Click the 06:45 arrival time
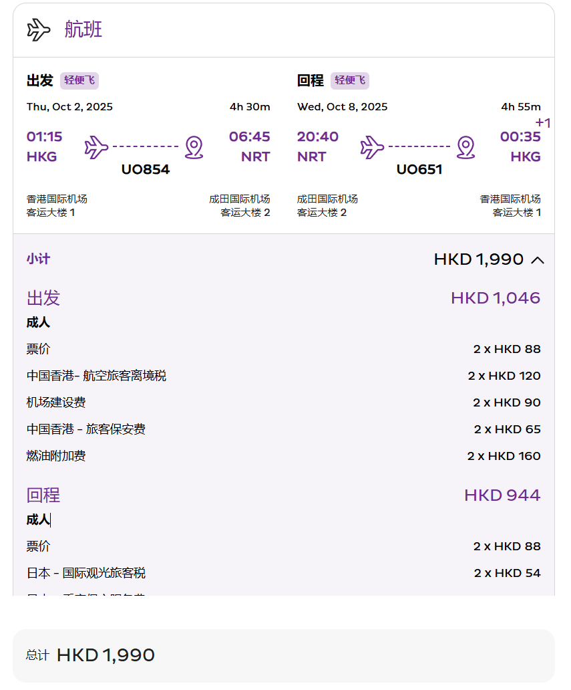Screen dimensions: 571x690 pos(250,137)
